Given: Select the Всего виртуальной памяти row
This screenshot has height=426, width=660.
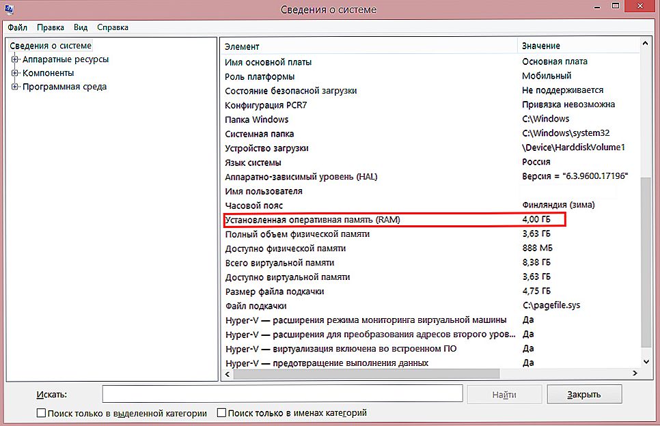Looking at the screenshot, I should 430,262.
